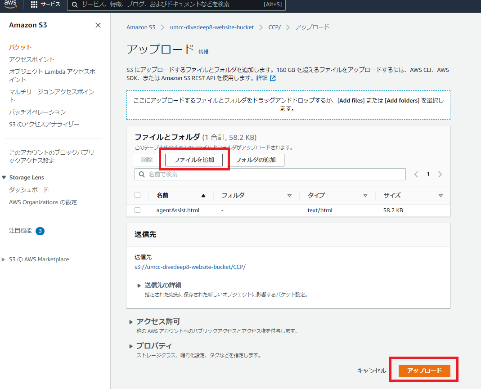Click the 注目機能 badge showing 3
This screenshot has width=481, height=389.
pos(40,231)
